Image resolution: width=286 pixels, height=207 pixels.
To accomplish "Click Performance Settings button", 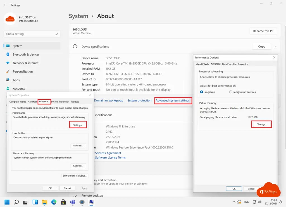I will click(x=78, y=125).
